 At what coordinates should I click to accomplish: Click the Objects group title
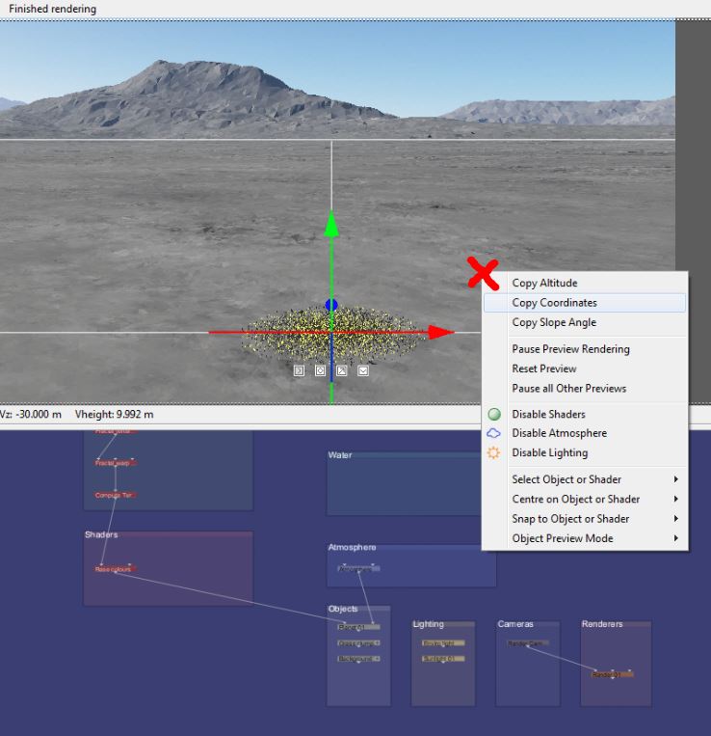(343, 609)
